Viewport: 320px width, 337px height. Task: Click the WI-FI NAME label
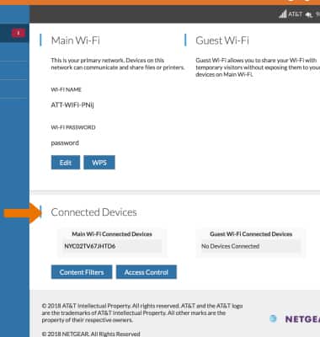(x=66, y=89)
